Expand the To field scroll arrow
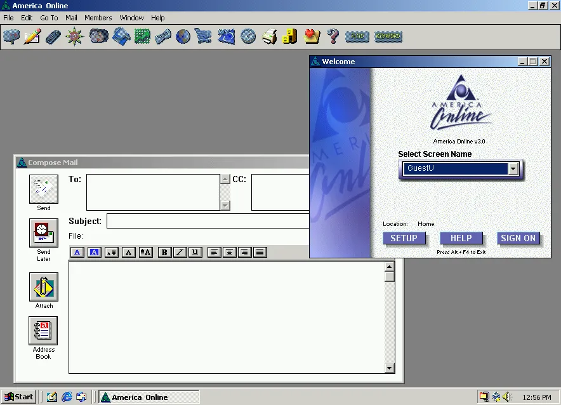 point(225,178)
